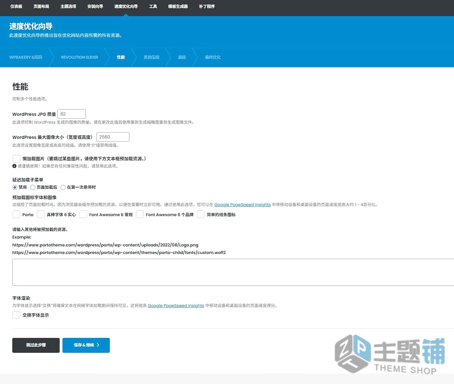
Task: Go to the WPBAKERY &短码 step
Action: pos(26,57)
